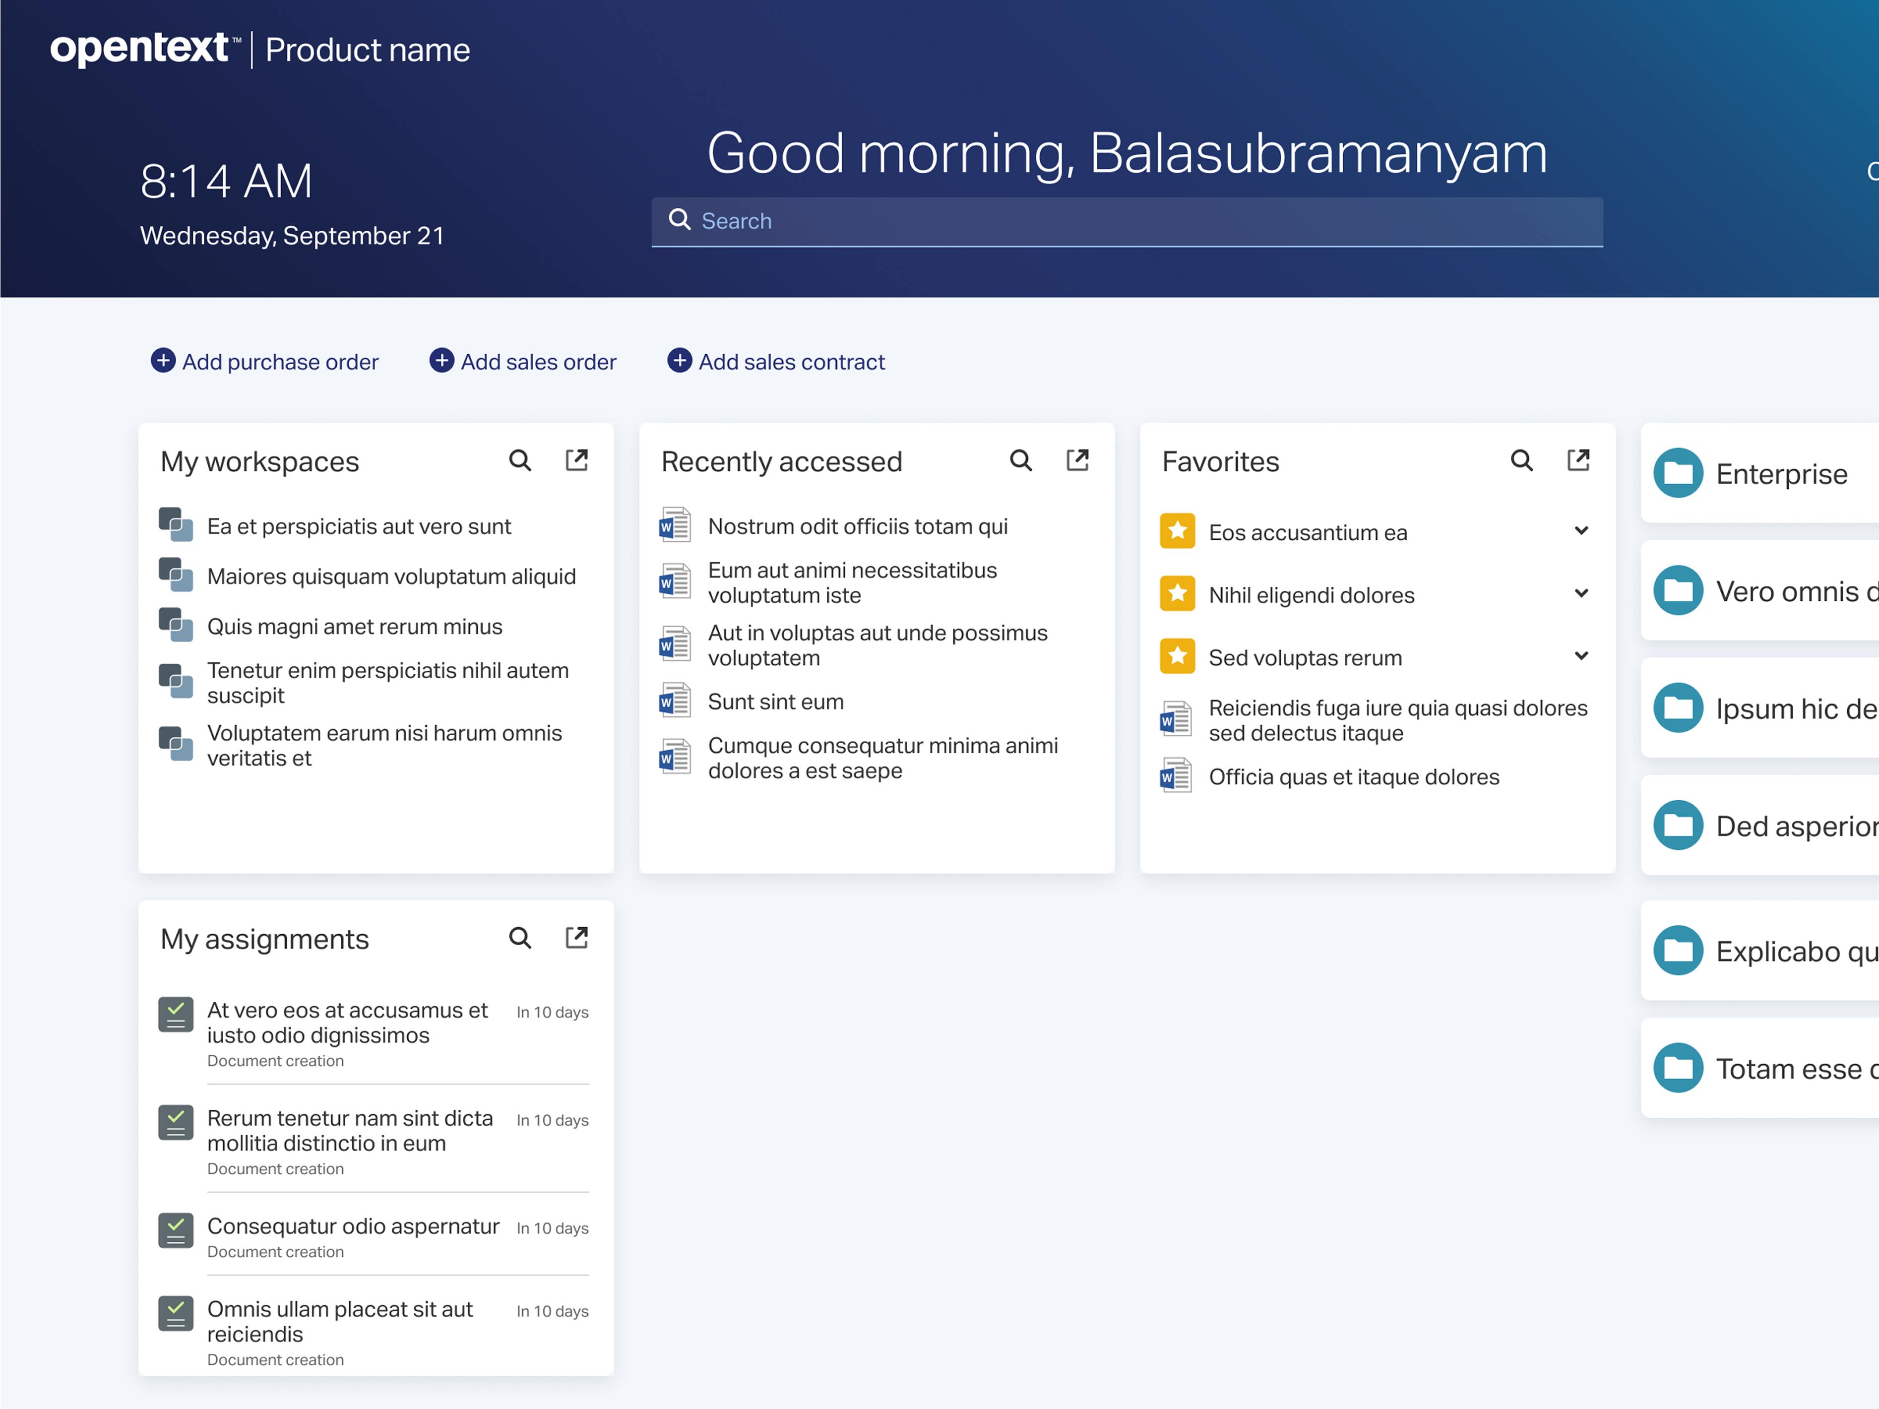Screen dimensions: 1879x1409
Task: Unfavorite Nihil eligendi dolores via its star
Action: 1177,593
